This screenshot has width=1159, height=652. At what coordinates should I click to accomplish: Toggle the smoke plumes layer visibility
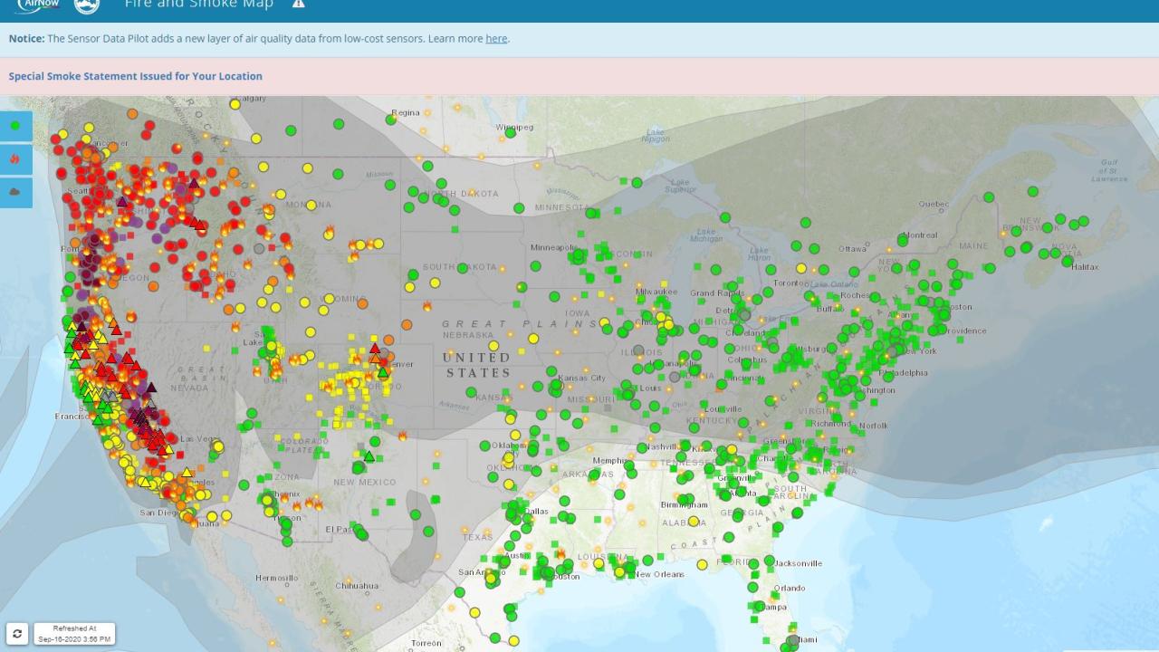(15, 192)
